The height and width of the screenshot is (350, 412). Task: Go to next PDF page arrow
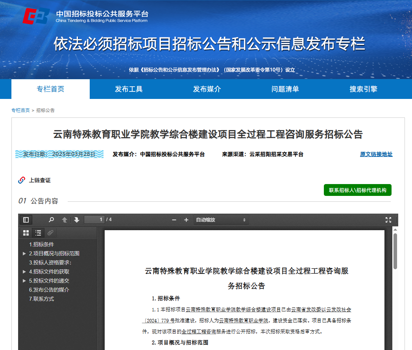coord(77,220)
